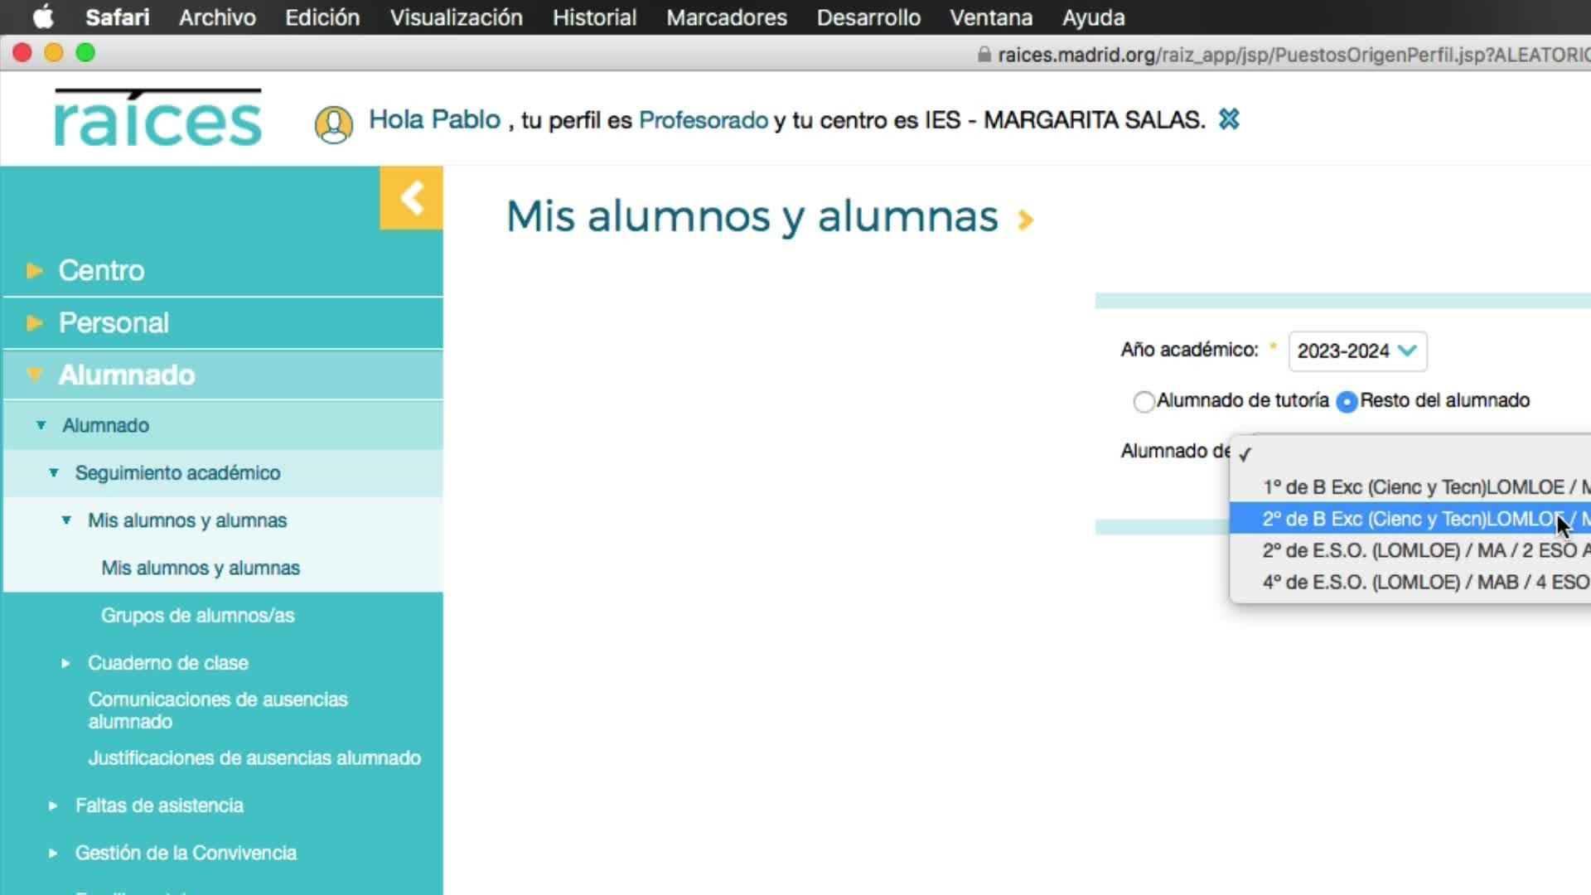The width and height of the screenshot is (1591, 895).
Task: Click the raices logo
Action: coord(157,119)
